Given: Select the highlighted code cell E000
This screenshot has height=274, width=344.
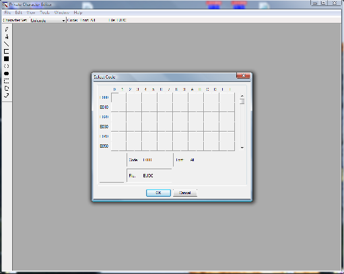Looking at the screenshot, I should tap(115, 97).
